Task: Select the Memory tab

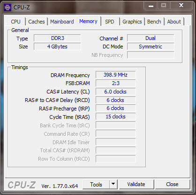Action: (x=88, y=21)
